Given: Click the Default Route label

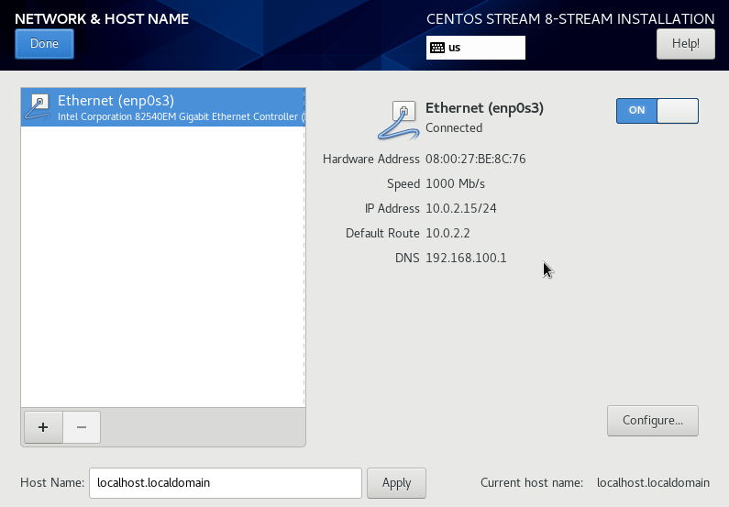Looking at the screenshot, I should pos(382,233).
